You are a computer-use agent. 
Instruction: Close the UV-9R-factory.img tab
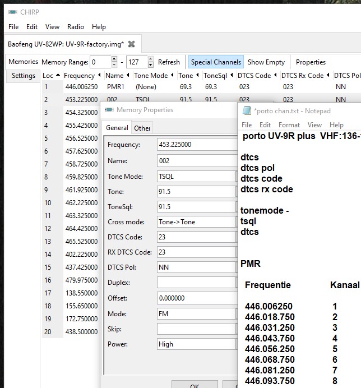(x=131, y=44)
